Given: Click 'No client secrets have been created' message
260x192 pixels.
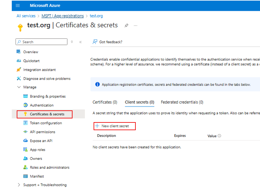Looking at the screenshot, I should tap(137, 147).
